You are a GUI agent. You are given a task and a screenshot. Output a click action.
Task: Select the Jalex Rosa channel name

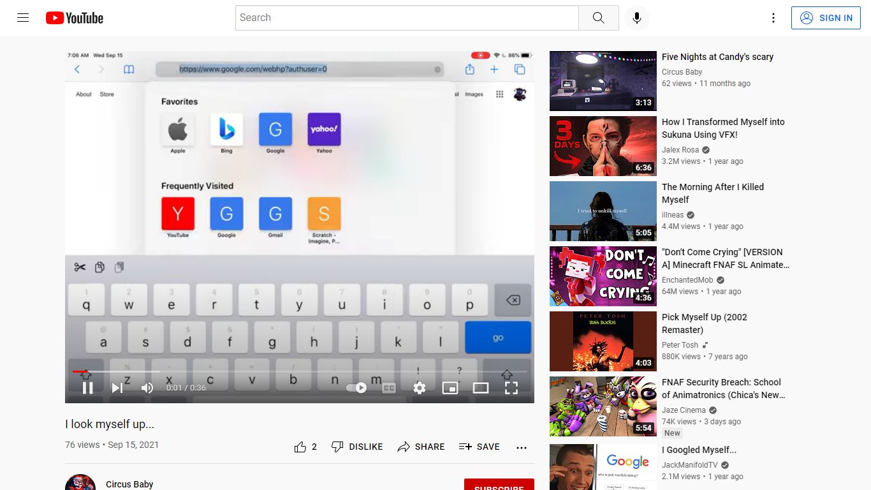680,150
